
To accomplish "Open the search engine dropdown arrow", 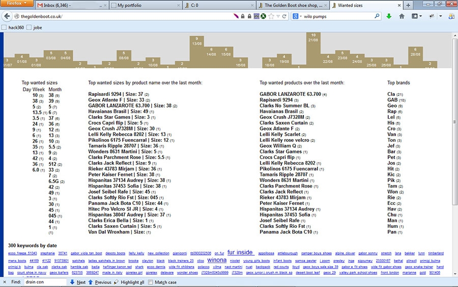I will tap(300, 17).
